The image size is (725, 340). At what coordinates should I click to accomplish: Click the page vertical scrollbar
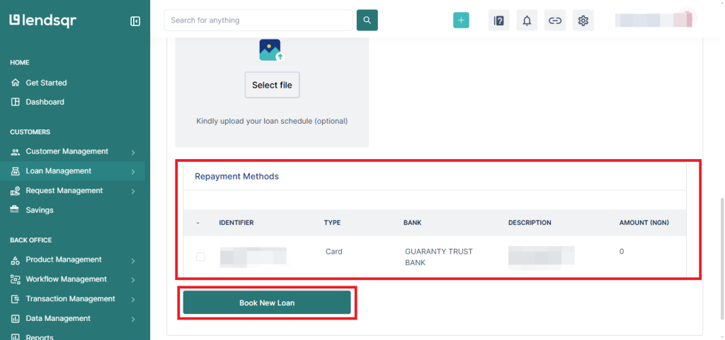tap(721, 258)
